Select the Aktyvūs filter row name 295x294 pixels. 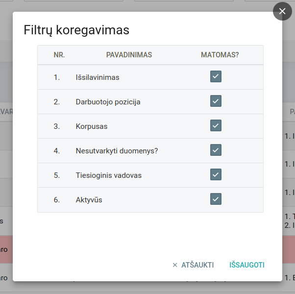[89, 200]
